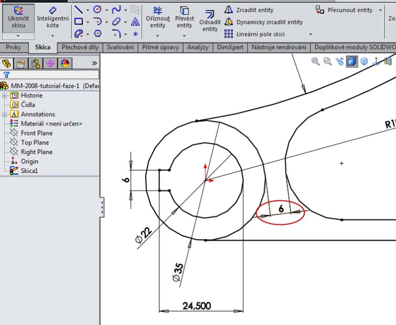The height and width of the screenshot is (325, 396).
Task: Open the DimXpertManager panel tab
Action: (x=50, y=63)
